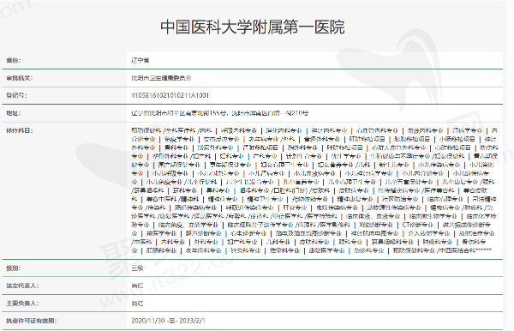514x331 pixels.
Task: Click X线诊断专业 in the department list
Action: (x=376, y=225)
